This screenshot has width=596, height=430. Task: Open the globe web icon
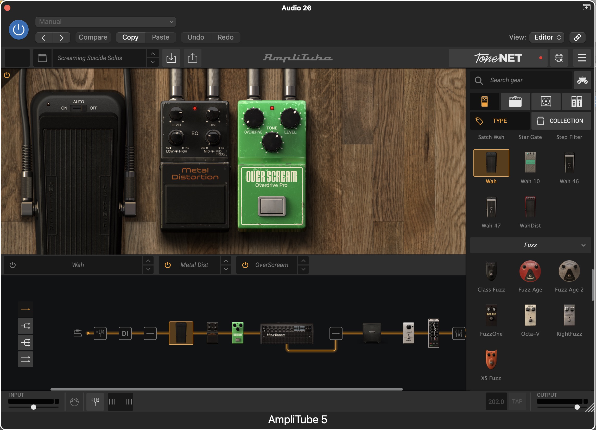point(559,58)
